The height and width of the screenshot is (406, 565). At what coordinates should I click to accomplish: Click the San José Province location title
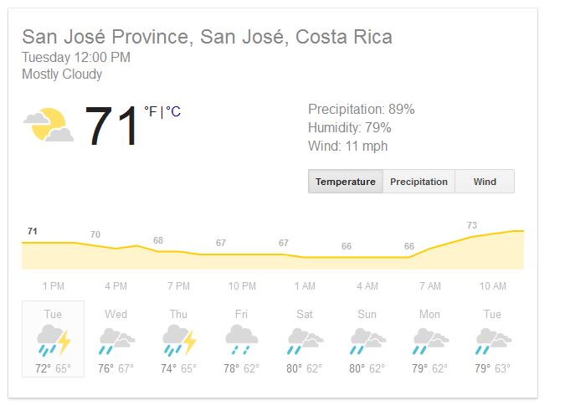pos(207,37)
